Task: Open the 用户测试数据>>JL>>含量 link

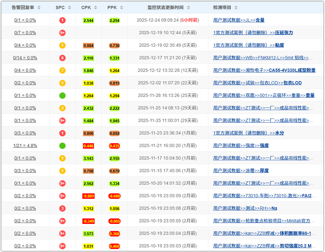Action: (239, 20)
